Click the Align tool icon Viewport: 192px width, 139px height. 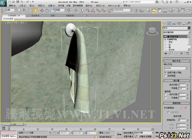point(142,10)
